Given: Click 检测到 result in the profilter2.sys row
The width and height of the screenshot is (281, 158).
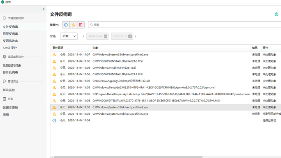Looking at the screenshot, I should click(256, 114).
